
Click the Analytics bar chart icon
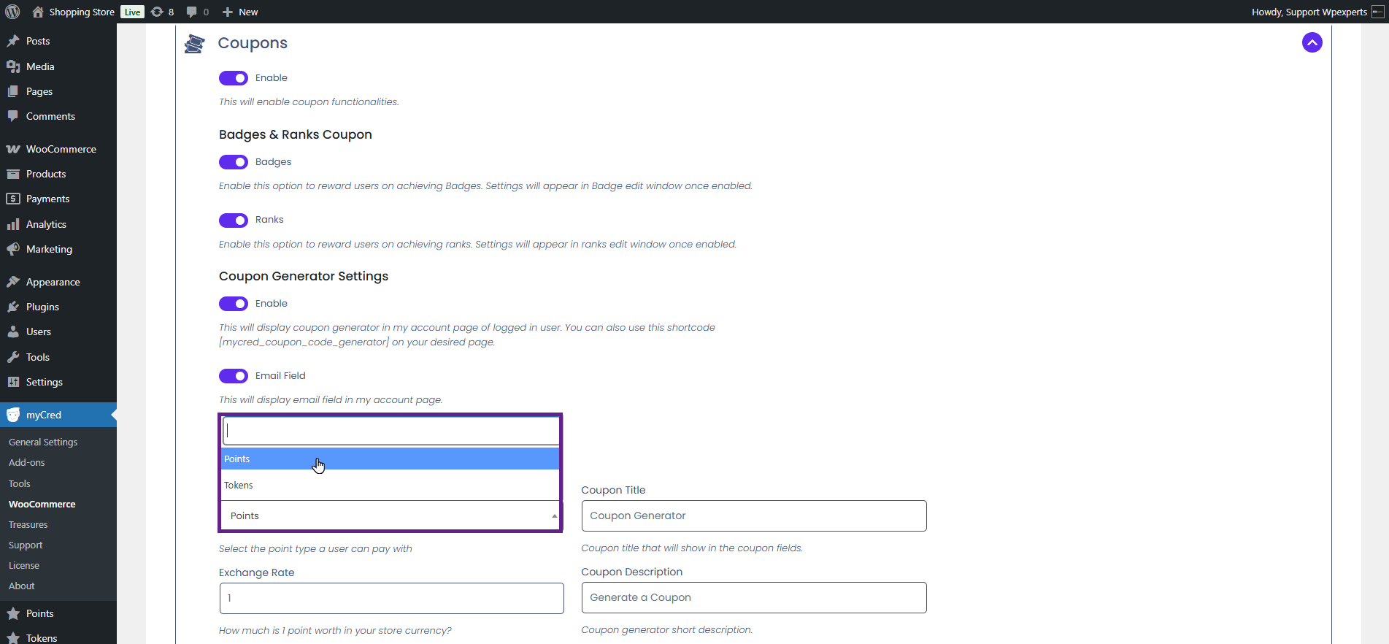(x=13, y=224)
